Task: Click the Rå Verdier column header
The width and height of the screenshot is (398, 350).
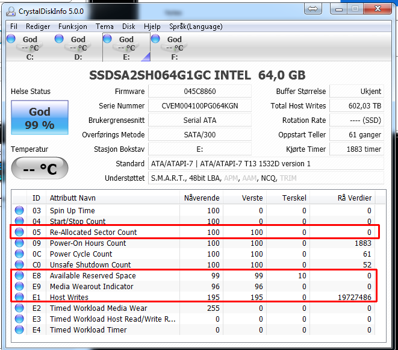Action: pyautogui.click(x=343, y=198)
